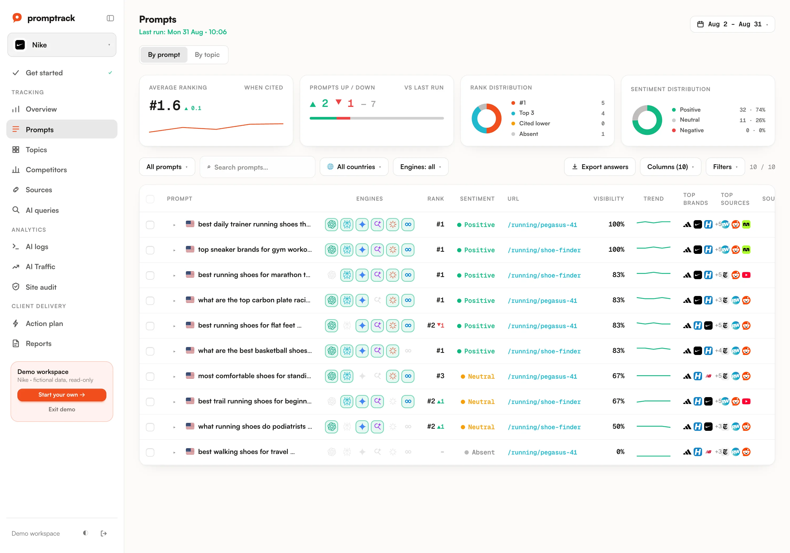Open /running/shoe-finder link in gym workout row
The width and height of the screenshot is (790, 553).
pyautogui.click(x=544, y=250)
